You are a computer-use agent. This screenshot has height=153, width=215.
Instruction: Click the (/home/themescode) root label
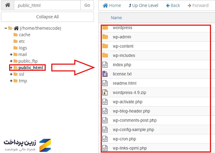(40, 28)
